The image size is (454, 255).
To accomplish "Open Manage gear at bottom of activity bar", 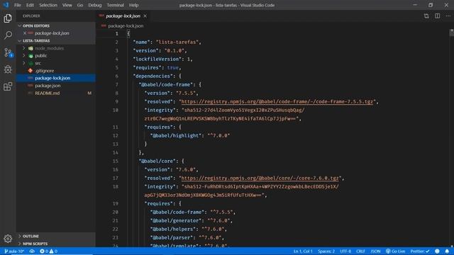I will point(8,239).
